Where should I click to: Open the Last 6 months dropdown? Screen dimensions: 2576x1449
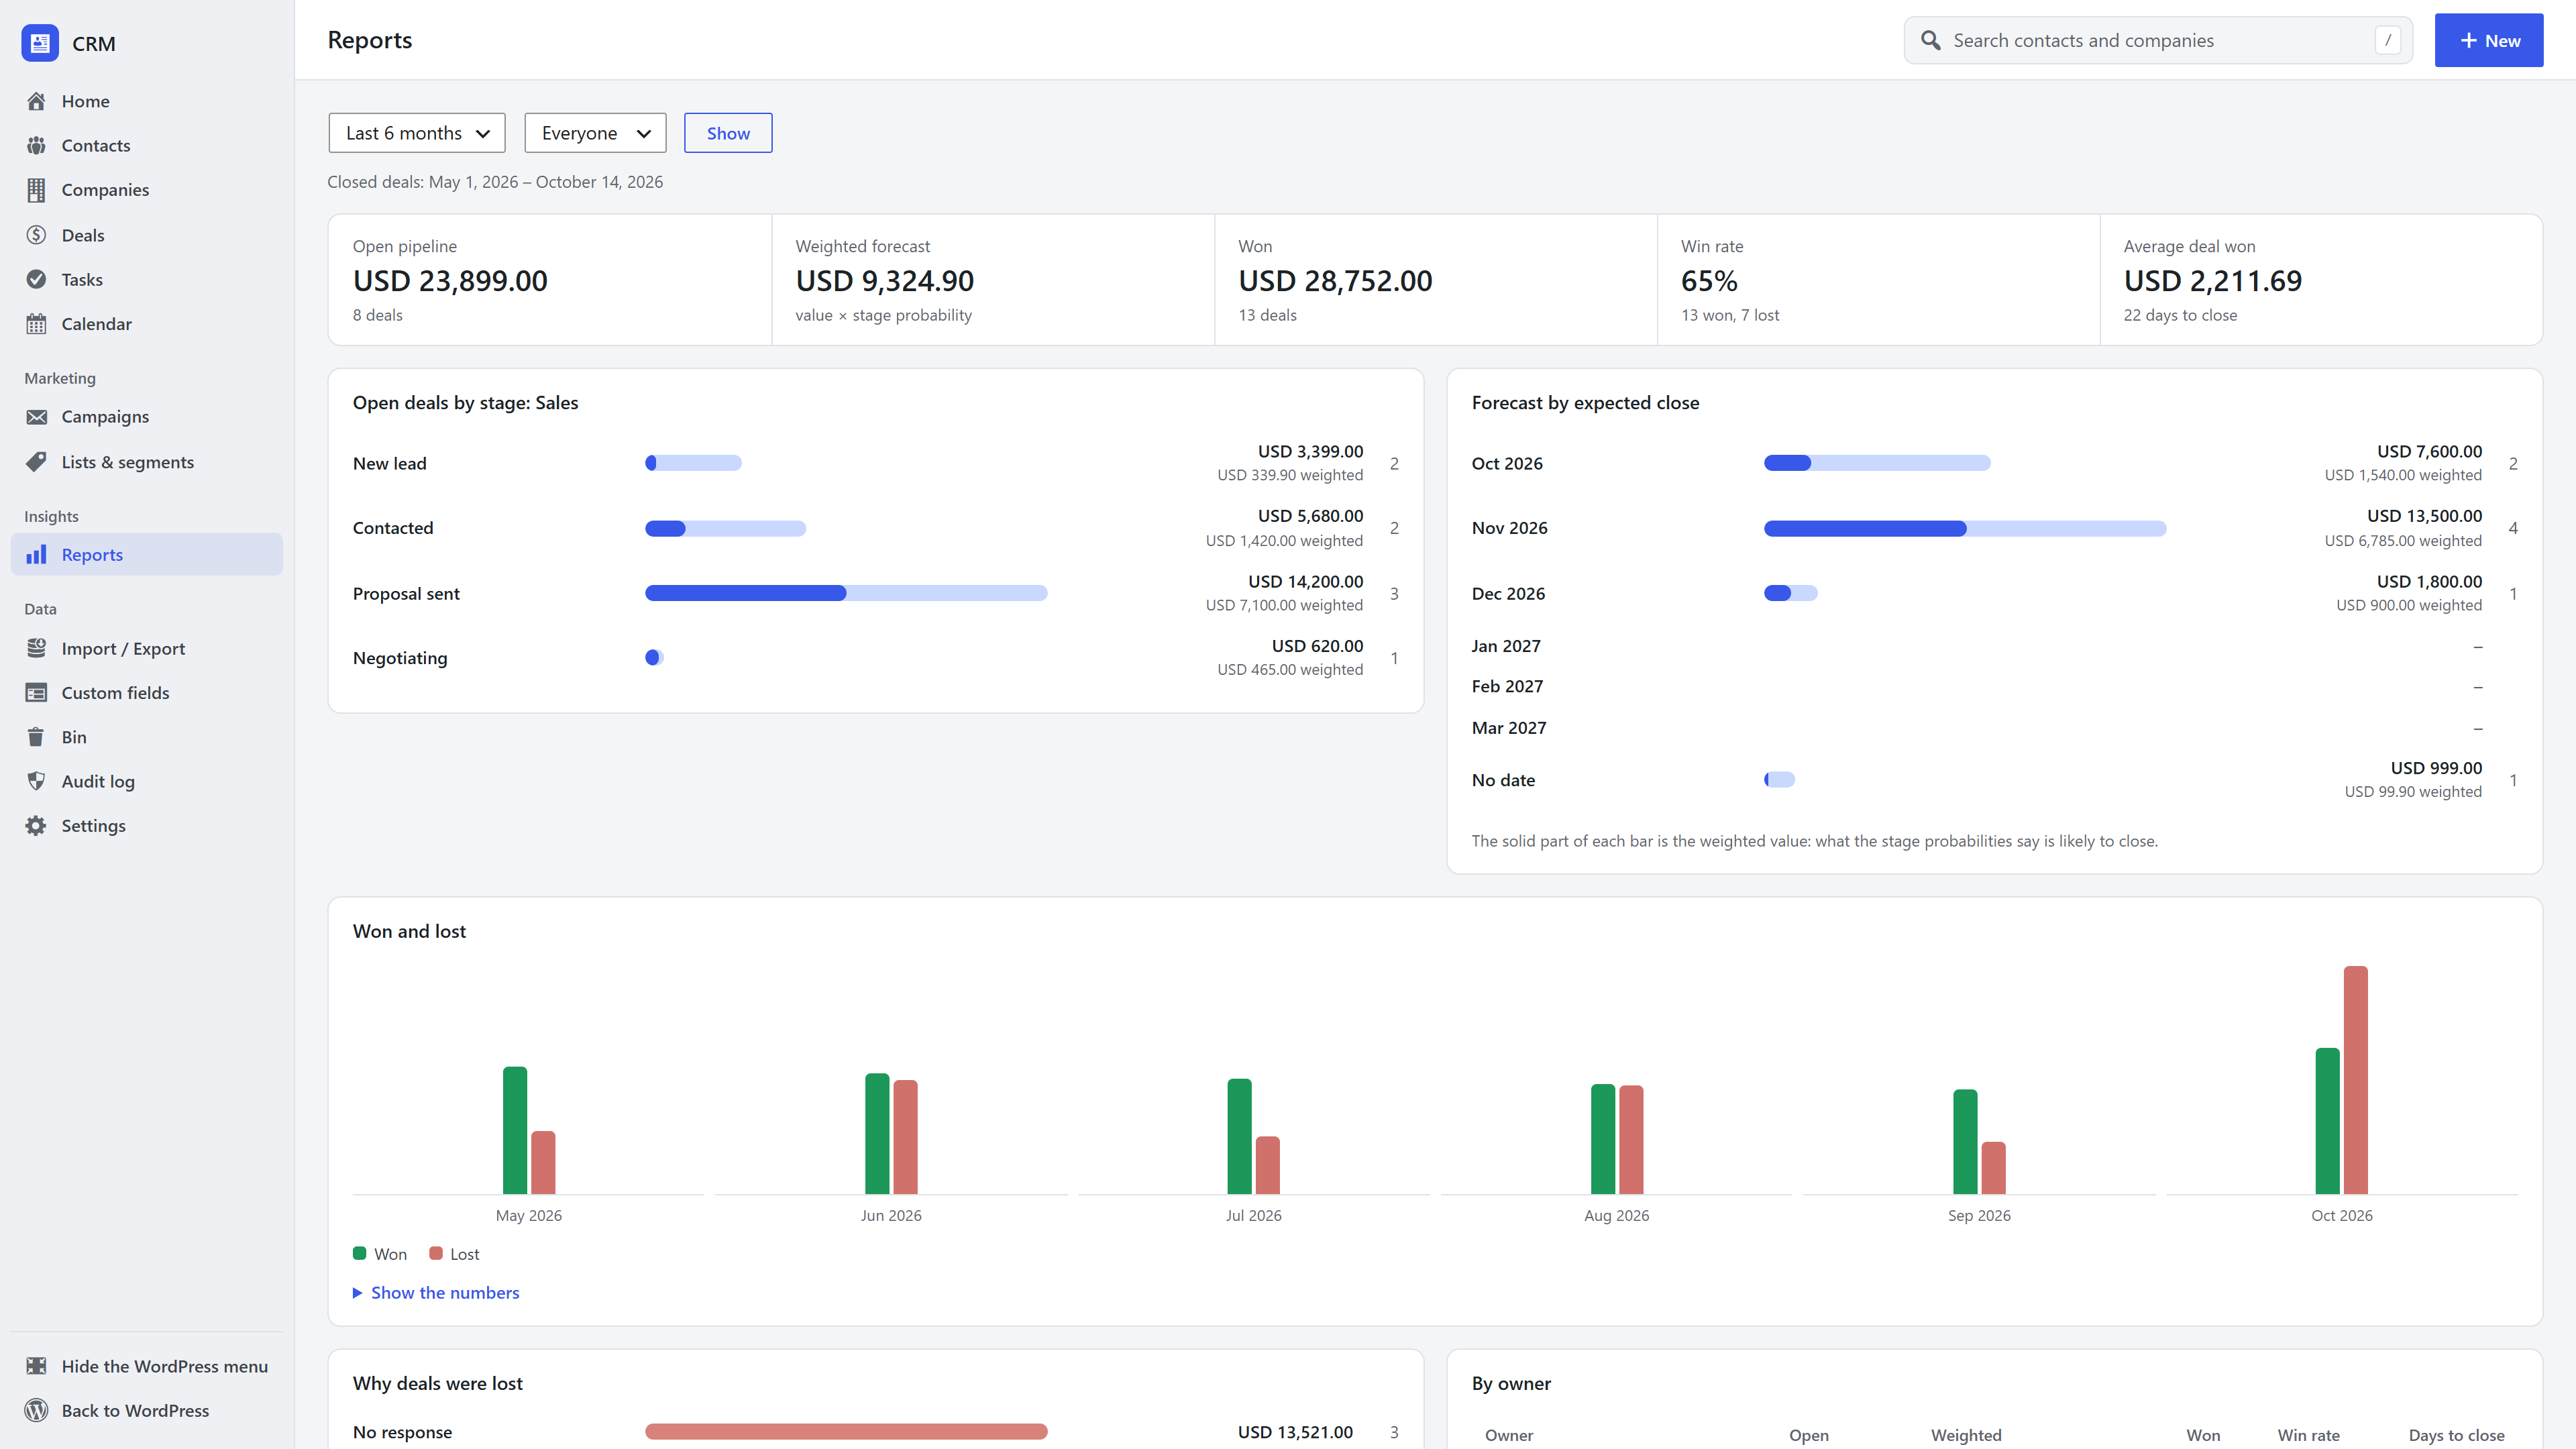(416, 133)
